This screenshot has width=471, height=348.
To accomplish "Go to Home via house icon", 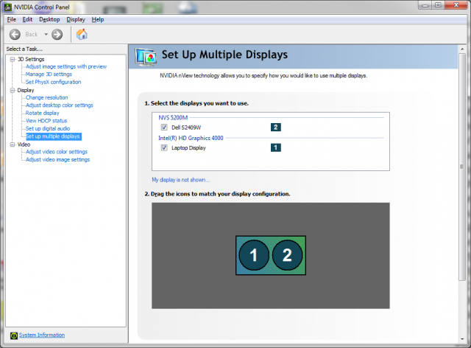I will coord(82,34).
